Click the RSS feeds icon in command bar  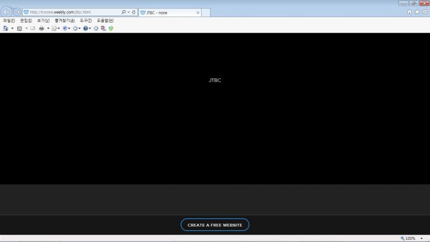point(19,28)
